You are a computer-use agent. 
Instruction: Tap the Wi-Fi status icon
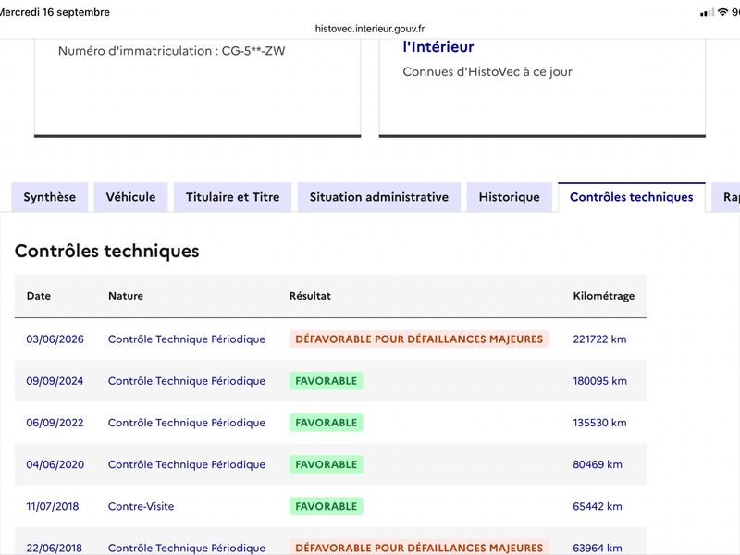click(722, 12)
